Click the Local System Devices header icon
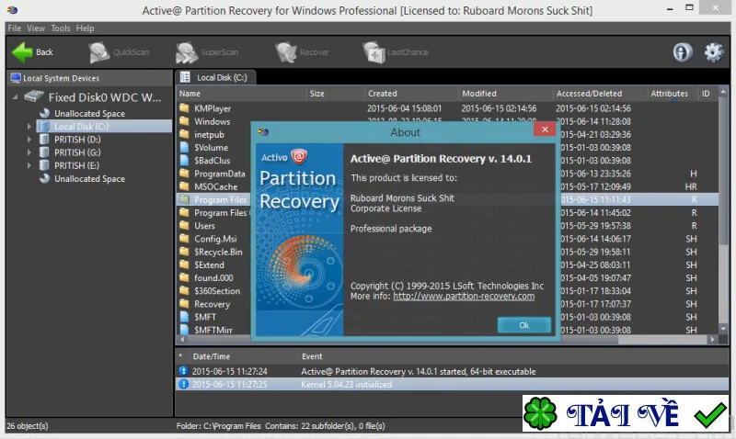This screenshot has height=439, width=736. tap(16, 78)
